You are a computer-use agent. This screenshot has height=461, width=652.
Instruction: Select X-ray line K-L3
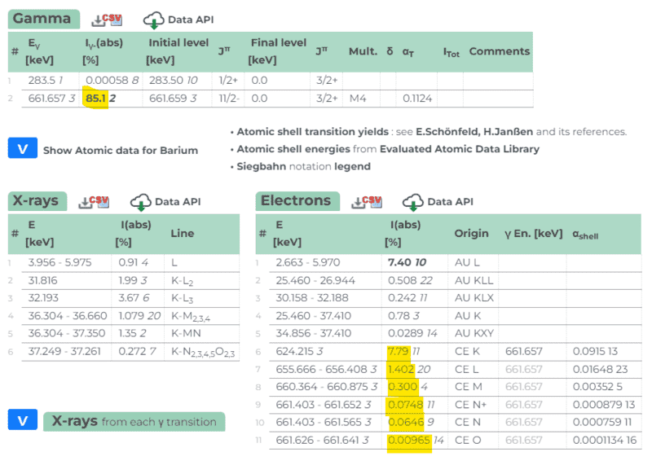[182, 299]
